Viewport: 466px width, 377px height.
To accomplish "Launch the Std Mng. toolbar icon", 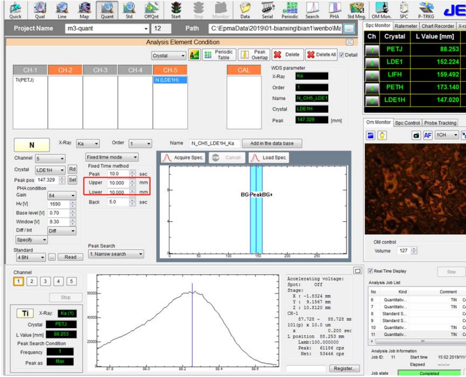I will (356, 9).
